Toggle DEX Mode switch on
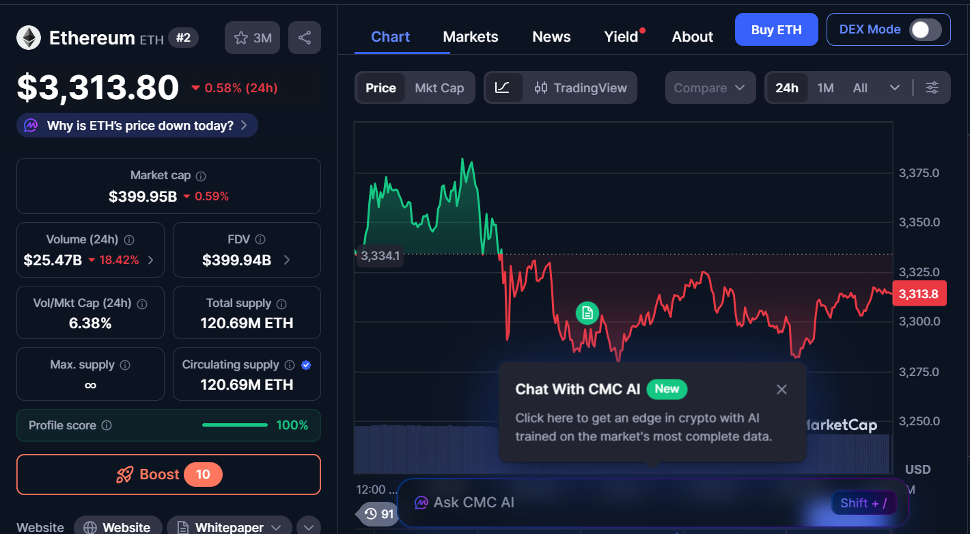The width and height of the screenshot is (970, 534). pos(925,29)
